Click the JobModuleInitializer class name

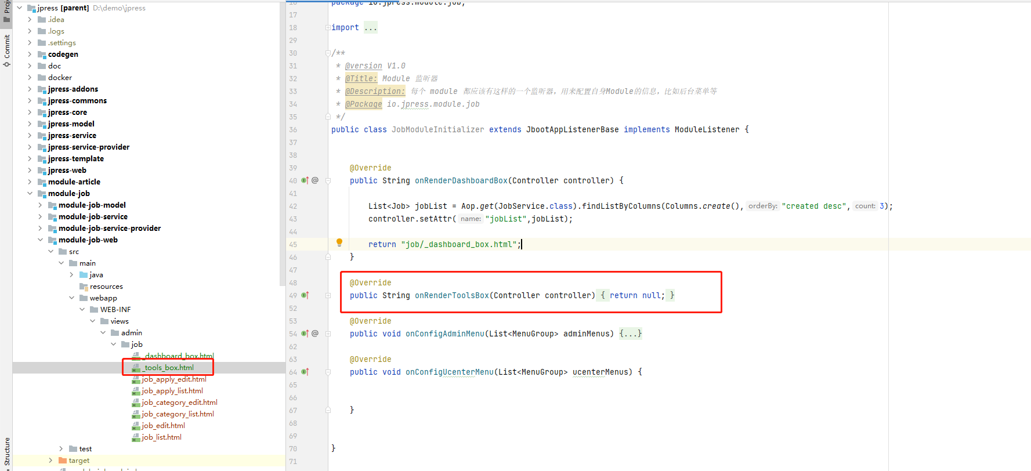[437, 129]
